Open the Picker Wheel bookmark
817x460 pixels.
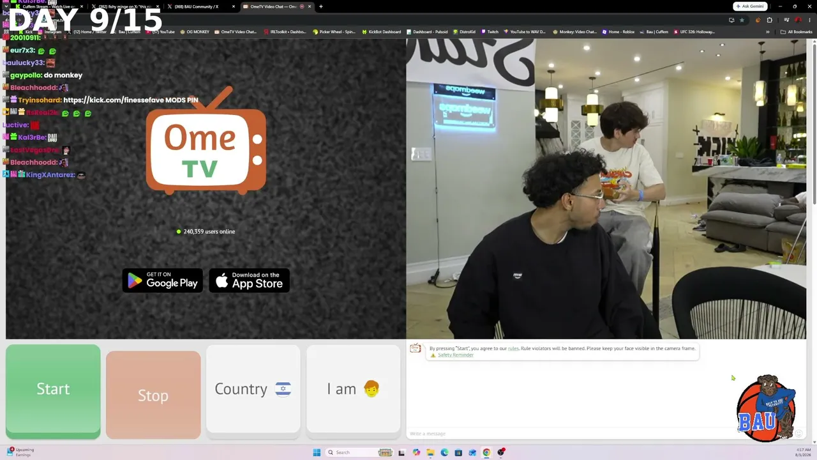(x=334, y=32)
